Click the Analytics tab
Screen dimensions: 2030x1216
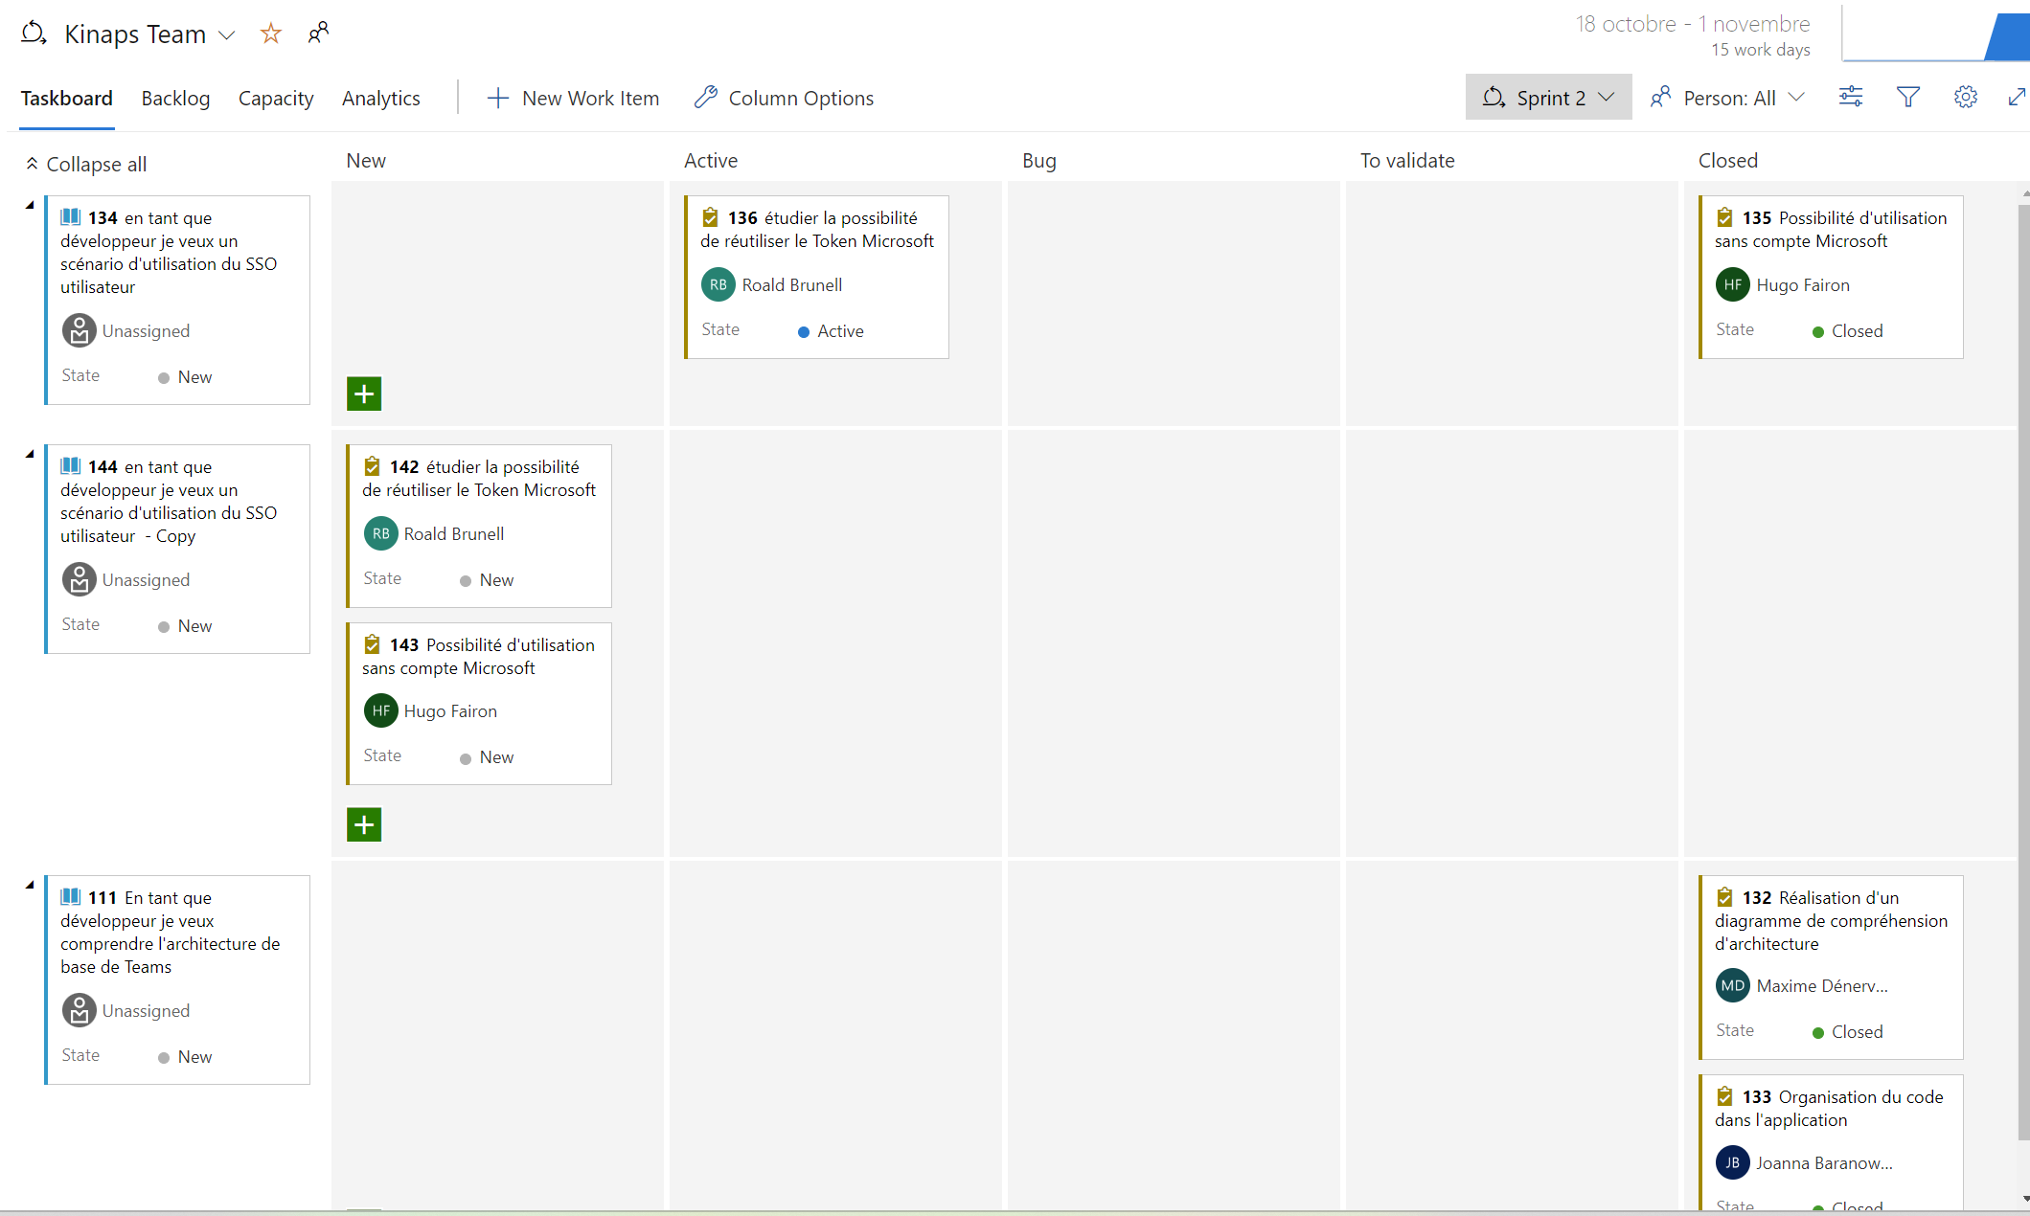381,97
